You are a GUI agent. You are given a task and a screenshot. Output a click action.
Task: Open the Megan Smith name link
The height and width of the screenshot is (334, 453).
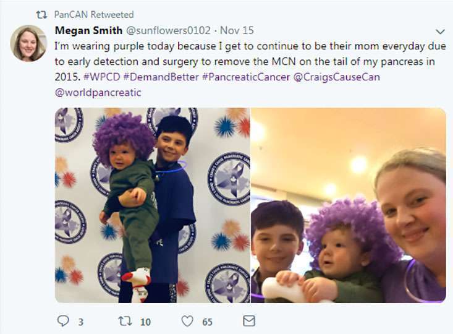click(x=89, y=30)
